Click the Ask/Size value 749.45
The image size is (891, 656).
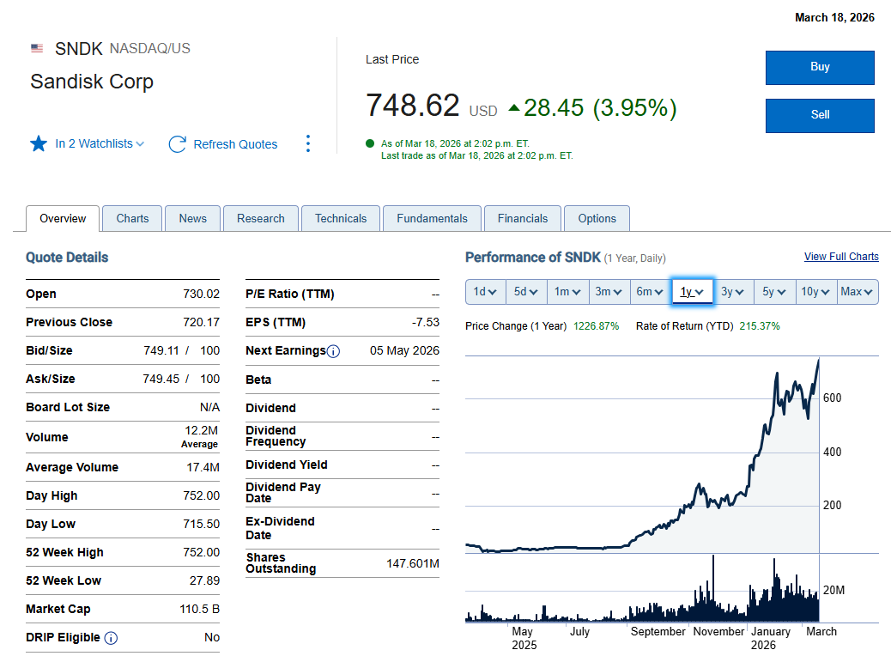tap(161, 380)
